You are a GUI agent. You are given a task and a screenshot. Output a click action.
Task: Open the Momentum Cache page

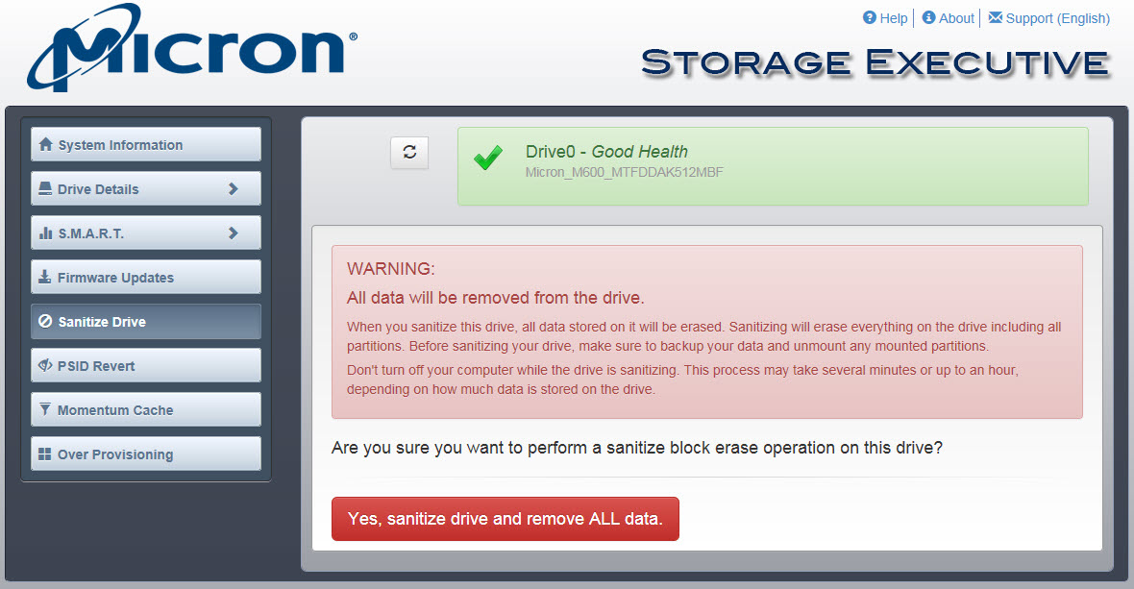tap(146, 409)
